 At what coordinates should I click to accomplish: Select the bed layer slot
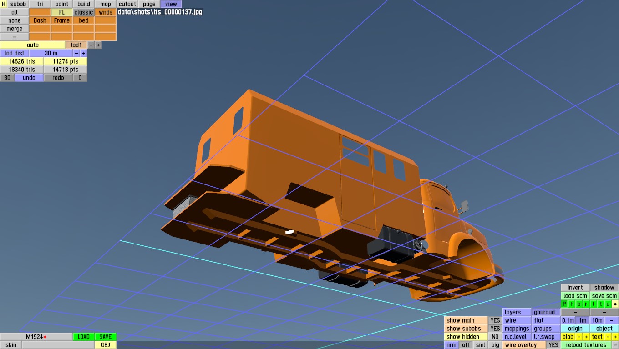point(84,20)
